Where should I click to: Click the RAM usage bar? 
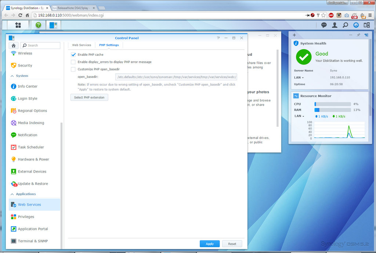pos(333,110)
